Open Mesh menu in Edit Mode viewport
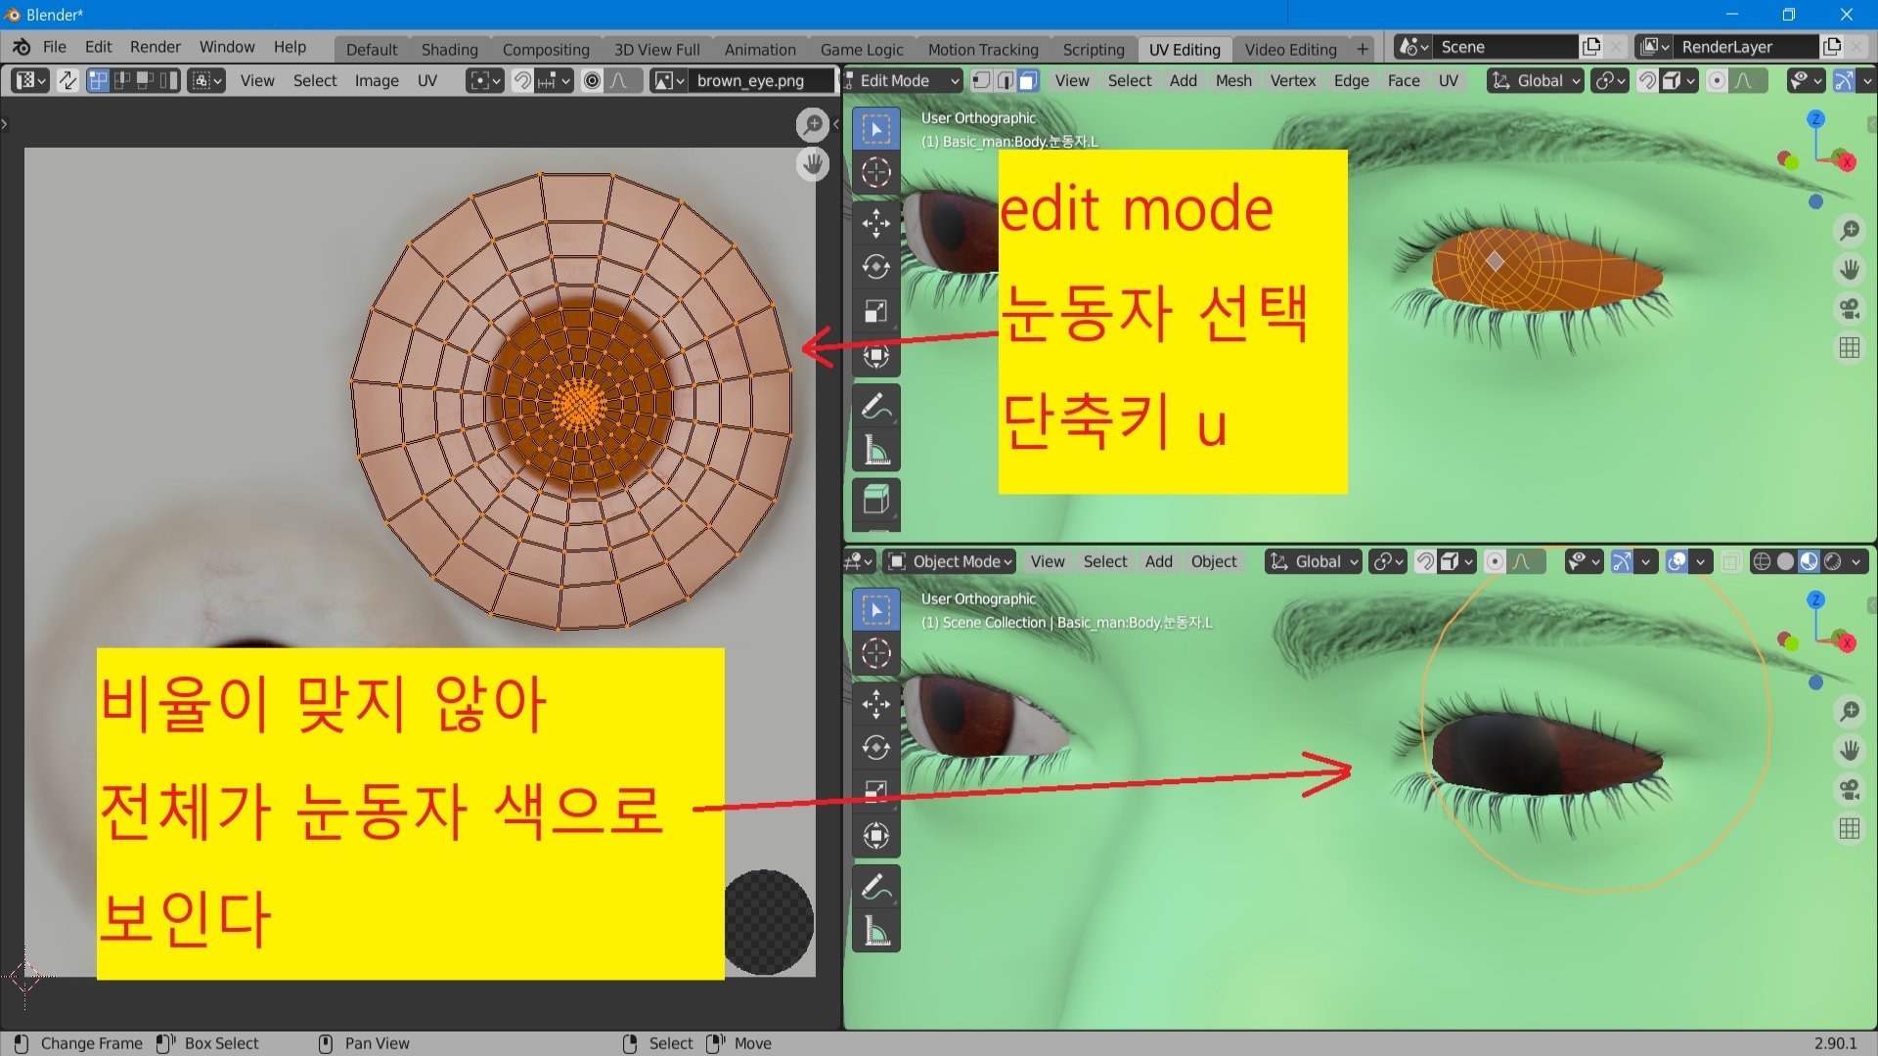 [1233, 80]
